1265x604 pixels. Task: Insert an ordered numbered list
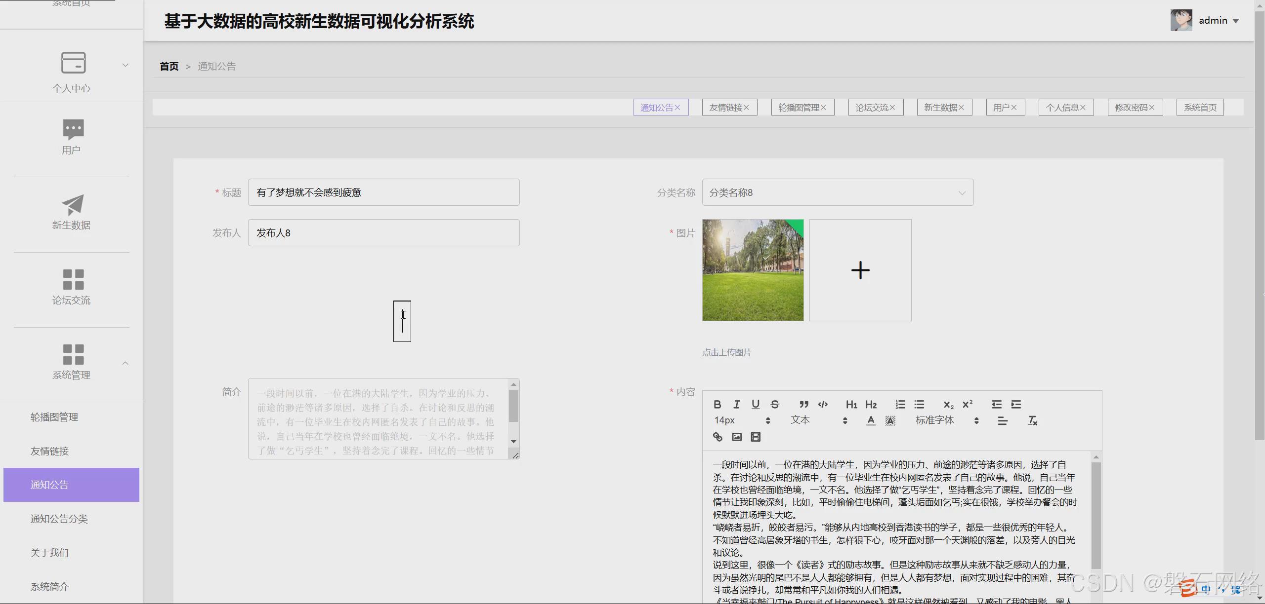900,405
